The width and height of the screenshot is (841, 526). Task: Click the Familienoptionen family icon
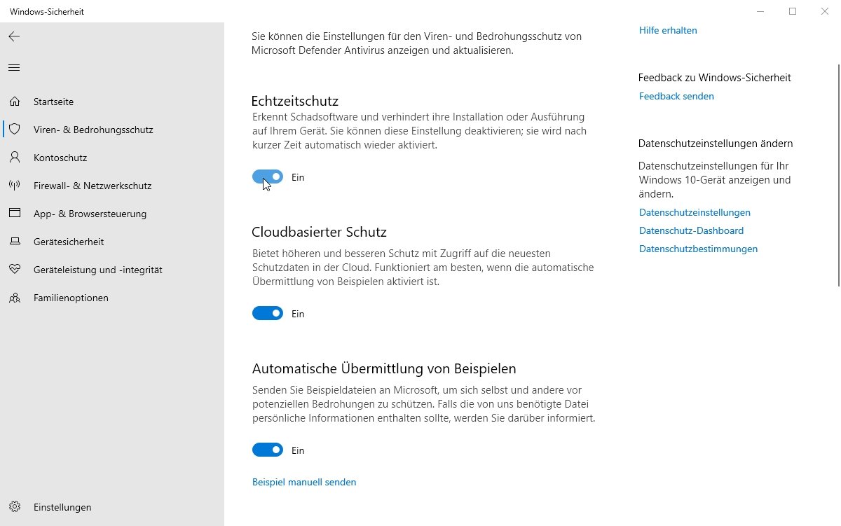14,298
